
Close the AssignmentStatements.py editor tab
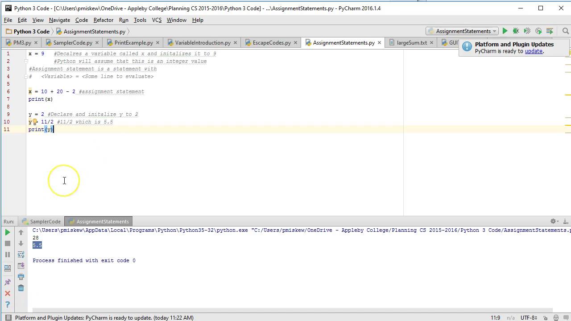(379, 43)
